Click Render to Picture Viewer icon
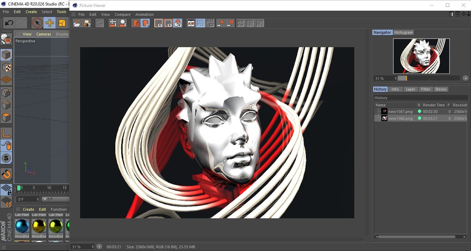The width and height of the screenshot is (471, 251). (113, 23)
